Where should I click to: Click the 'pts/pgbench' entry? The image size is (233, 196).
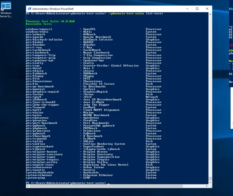click(35, 126)
